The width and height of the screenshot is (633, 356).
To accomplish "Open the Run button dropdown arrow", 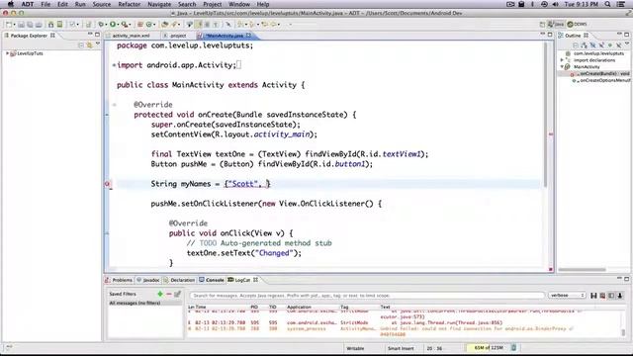I will (119, 25).
